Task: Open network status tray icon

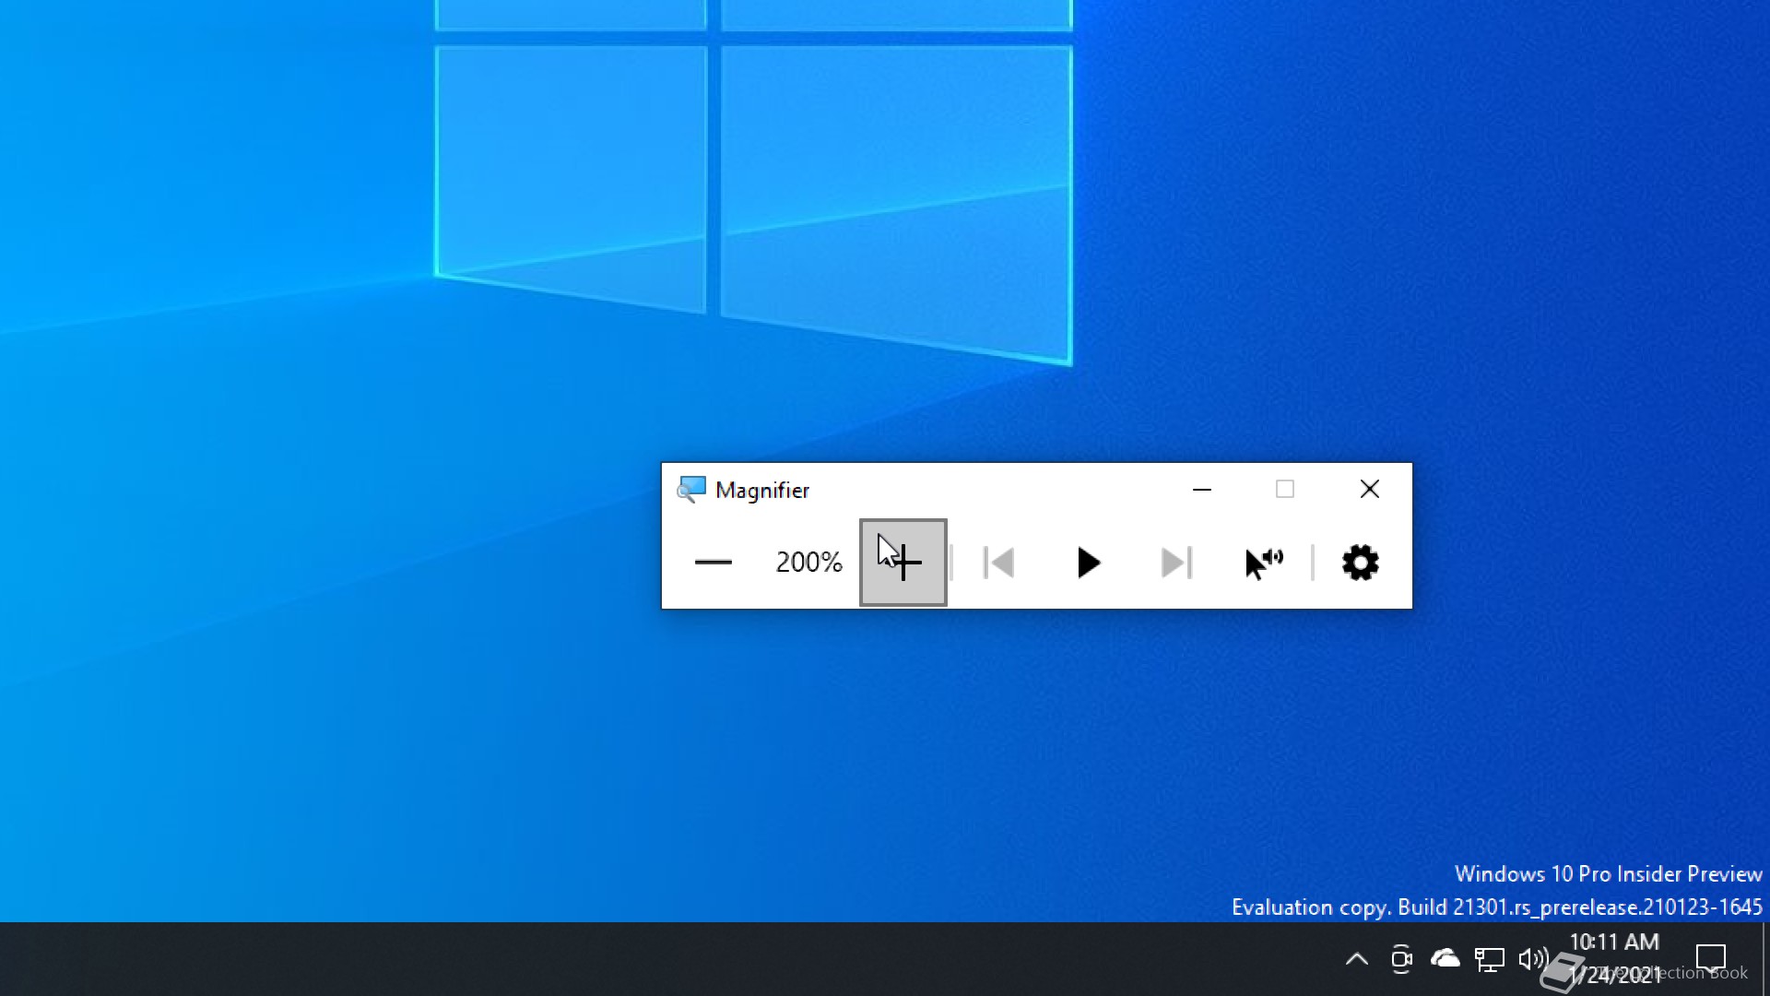Action: 1489,959
